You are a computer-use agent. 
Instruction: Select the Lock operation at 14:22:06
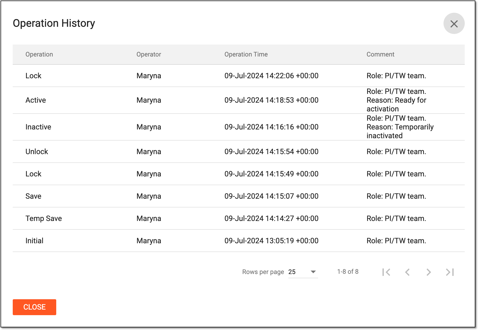[33, 76]
